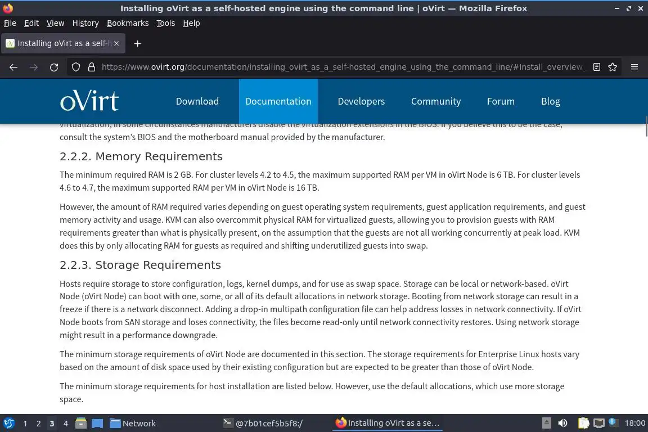Open tracking protection shield icon
The image size is (648, 432).
point(75,67)
